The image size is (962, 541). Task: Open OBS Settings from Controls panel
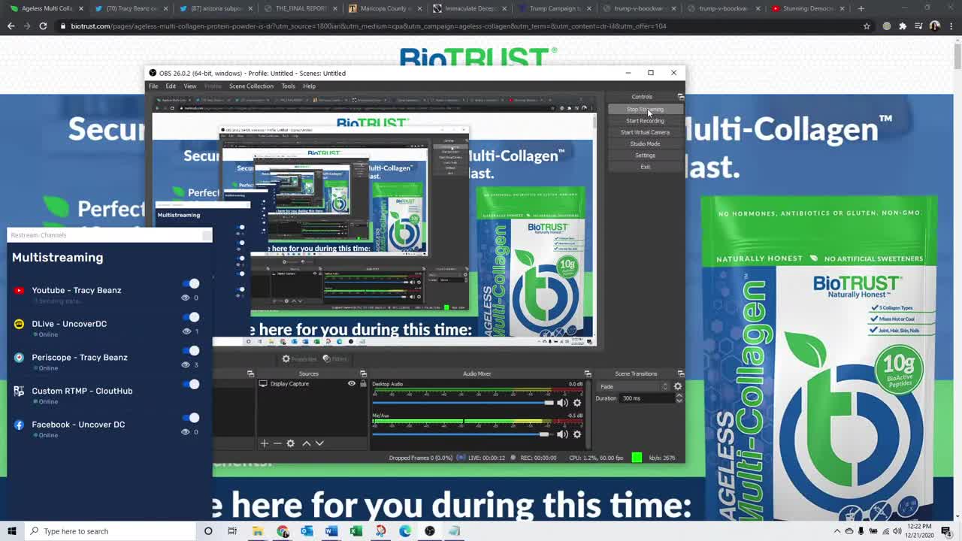coord(645,155)
